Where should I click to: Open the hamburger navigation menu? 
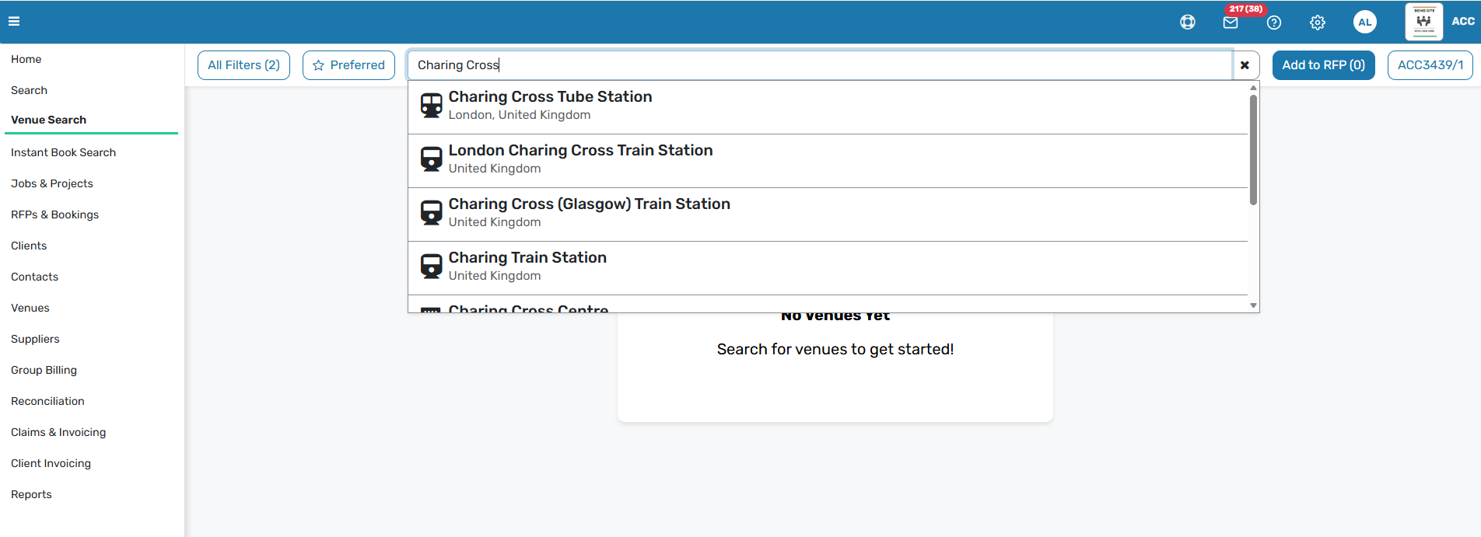click(14, 22)
